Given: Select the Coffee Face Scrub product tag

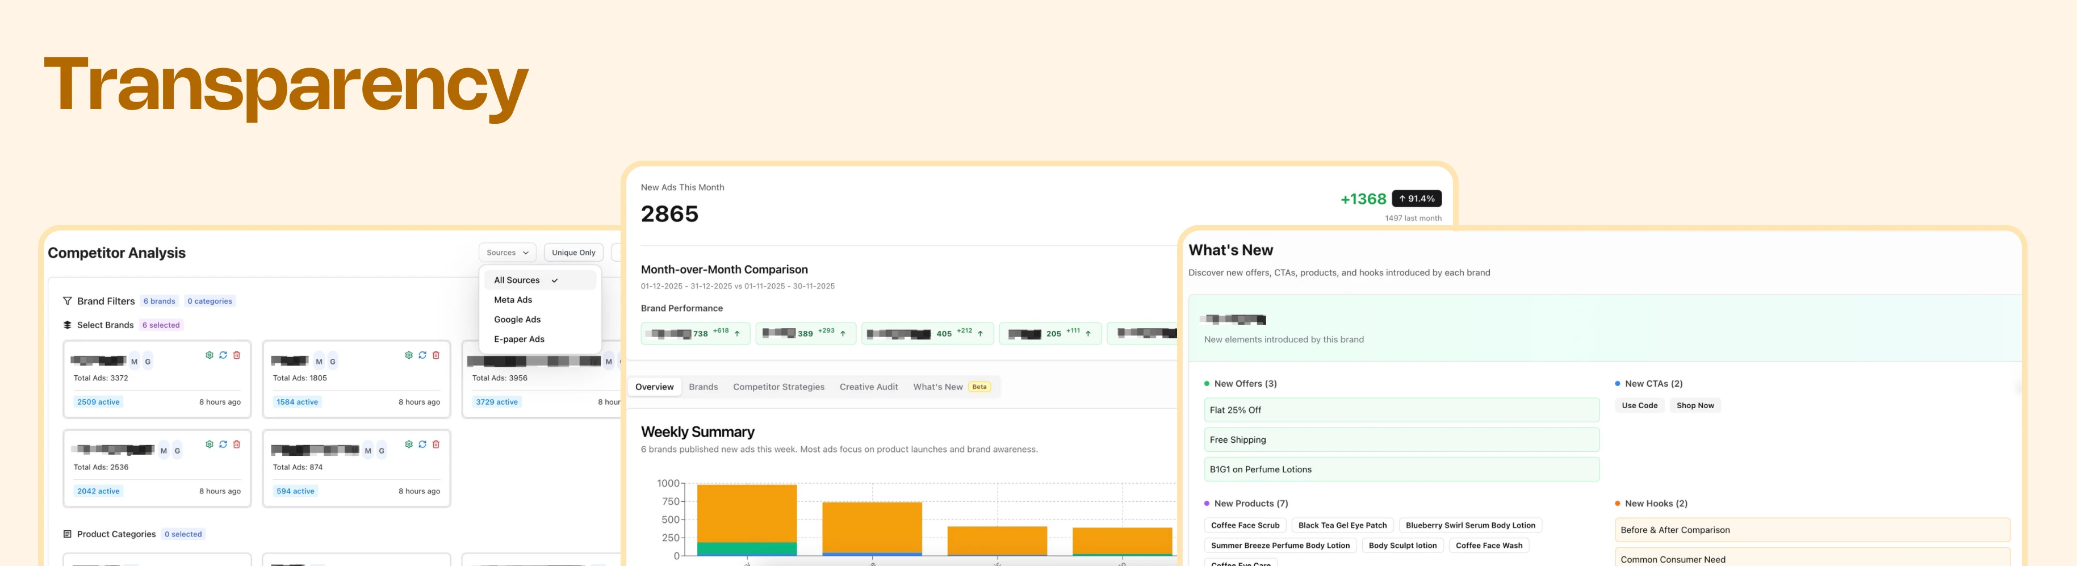Looking at the screenshot, I should point(1245,525).
